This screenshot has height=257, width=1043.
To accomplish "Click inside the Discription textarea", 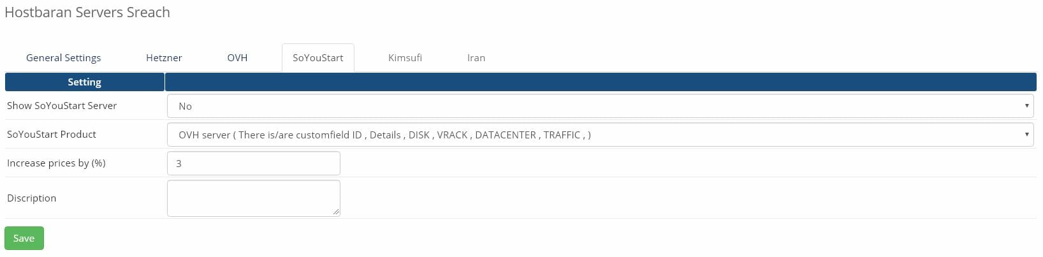I will (254, 198).
